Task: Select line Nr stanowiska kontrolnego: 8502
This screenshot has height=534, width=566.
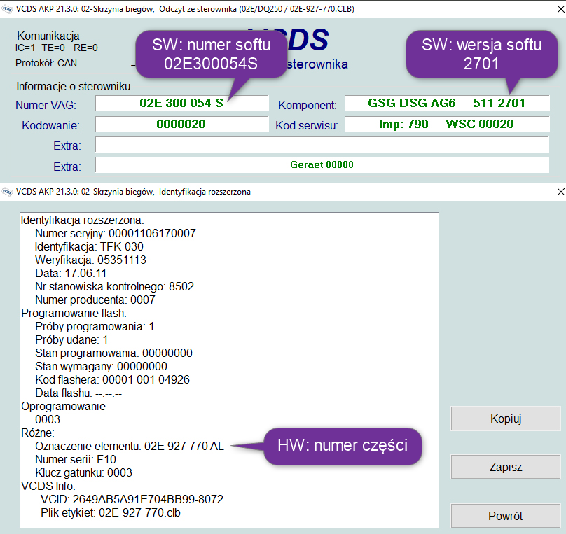Action: coord(114,287)
